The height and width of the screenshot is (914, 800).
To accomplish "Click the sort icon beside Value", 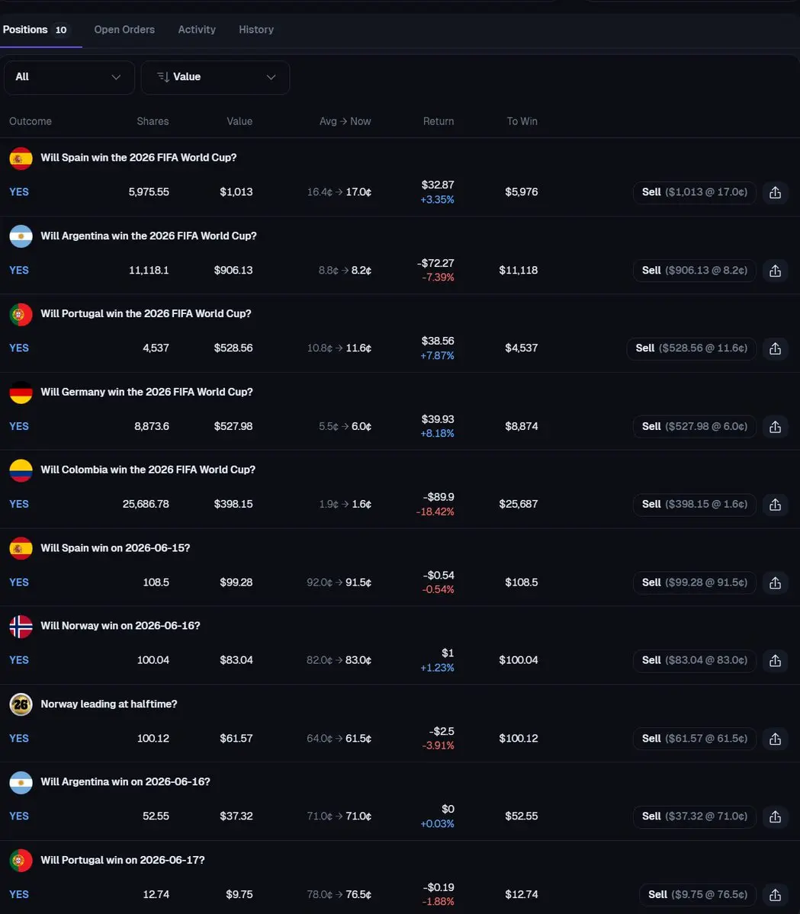I will coord(163,77).
